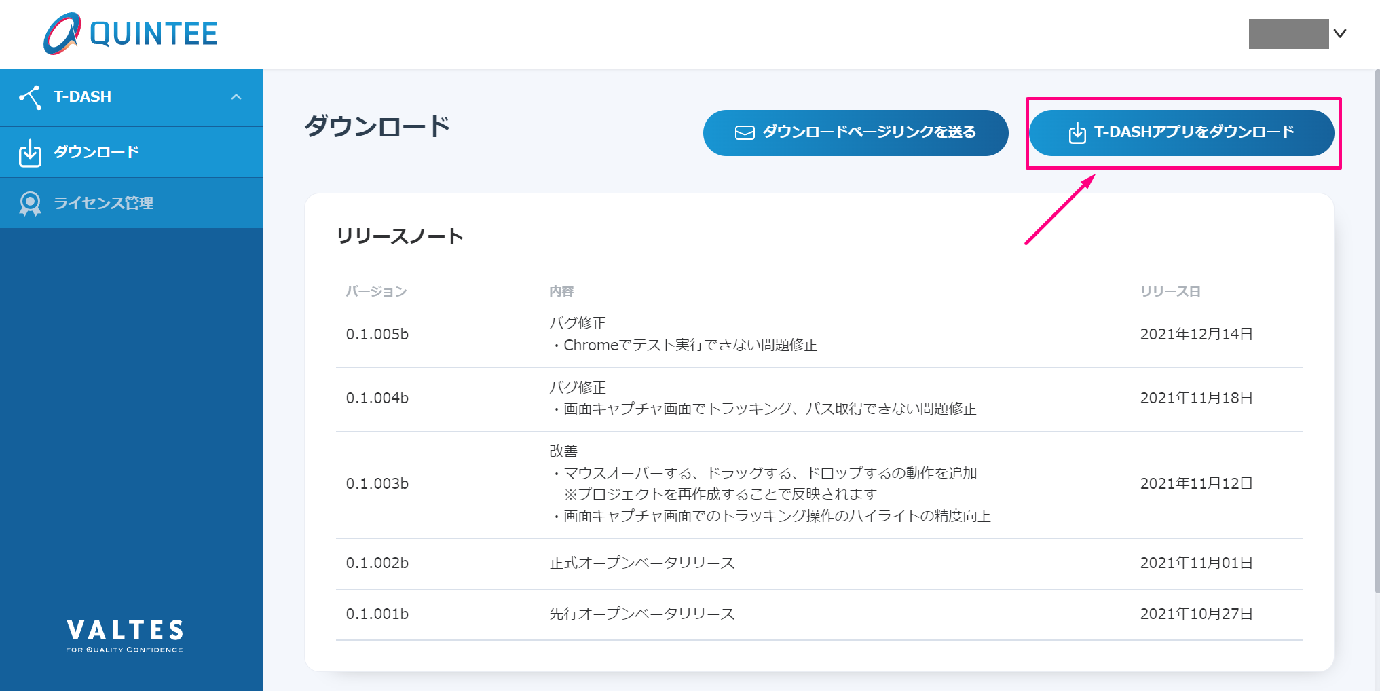Switch to the ダウンロード sidebar item
The height and width of the screenshot is (691, 1380).
(x=95, y=152)
